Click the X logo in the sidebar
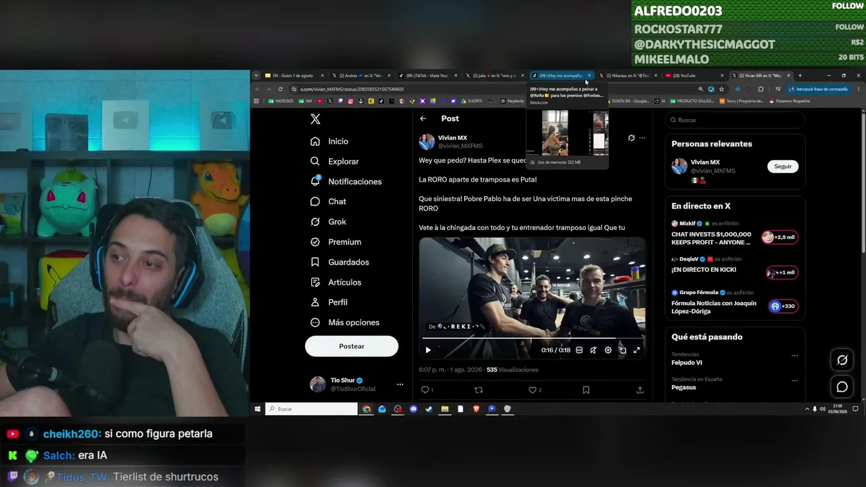866x487 pixels. (x=315, y=119)
